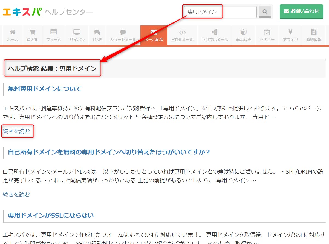Screen dimensions: 329x244
Task: Focus the search field containing 専用ドメイン
Action: (x=220, y=12)
